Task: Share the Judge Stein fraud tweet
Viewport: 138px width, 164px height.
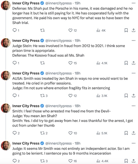Action: (x=134, y=63)
